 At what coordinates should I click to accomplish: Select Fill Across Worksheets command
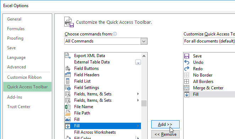103,132
